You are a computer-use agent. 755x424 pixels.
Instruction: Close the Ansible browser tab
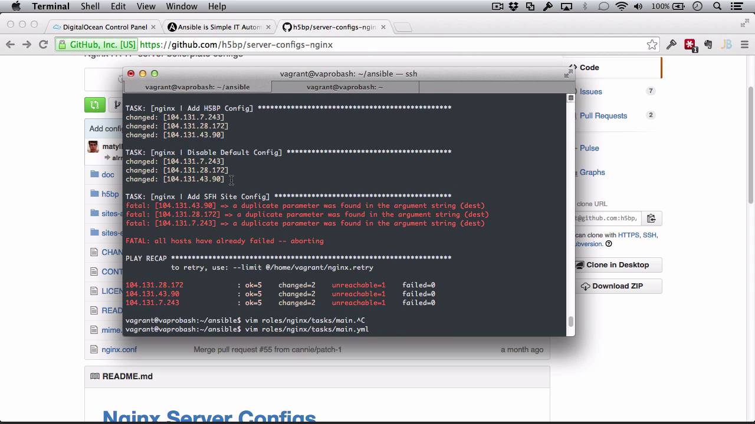pos(268,27)
